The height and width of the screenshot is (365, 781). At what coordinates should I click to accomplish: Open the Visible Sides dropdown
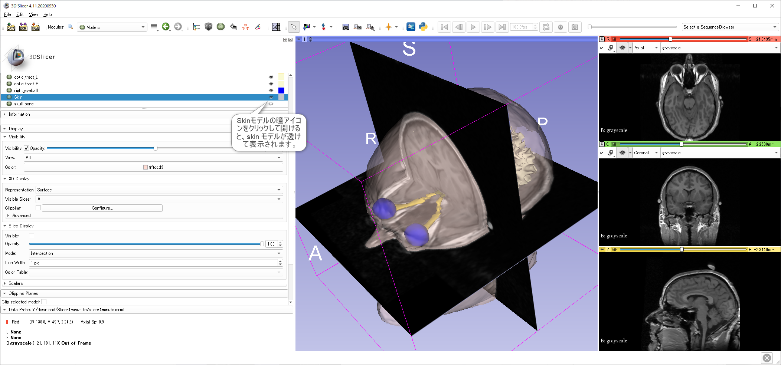click(x=159, y=199)
